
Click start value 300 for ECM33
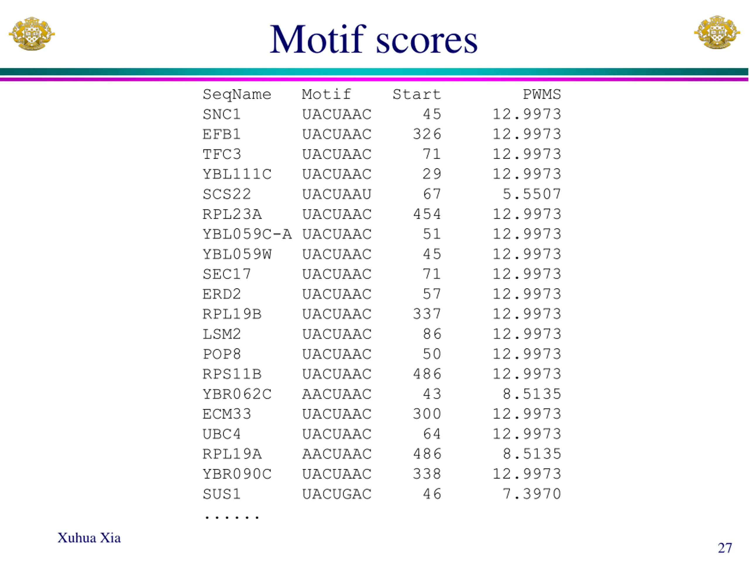427,414
